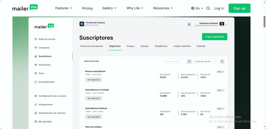Open Más dropdown for Suscriptores inactivos
Screen dimensions: 266x129
pyautogui.click(x=221, y=109)
